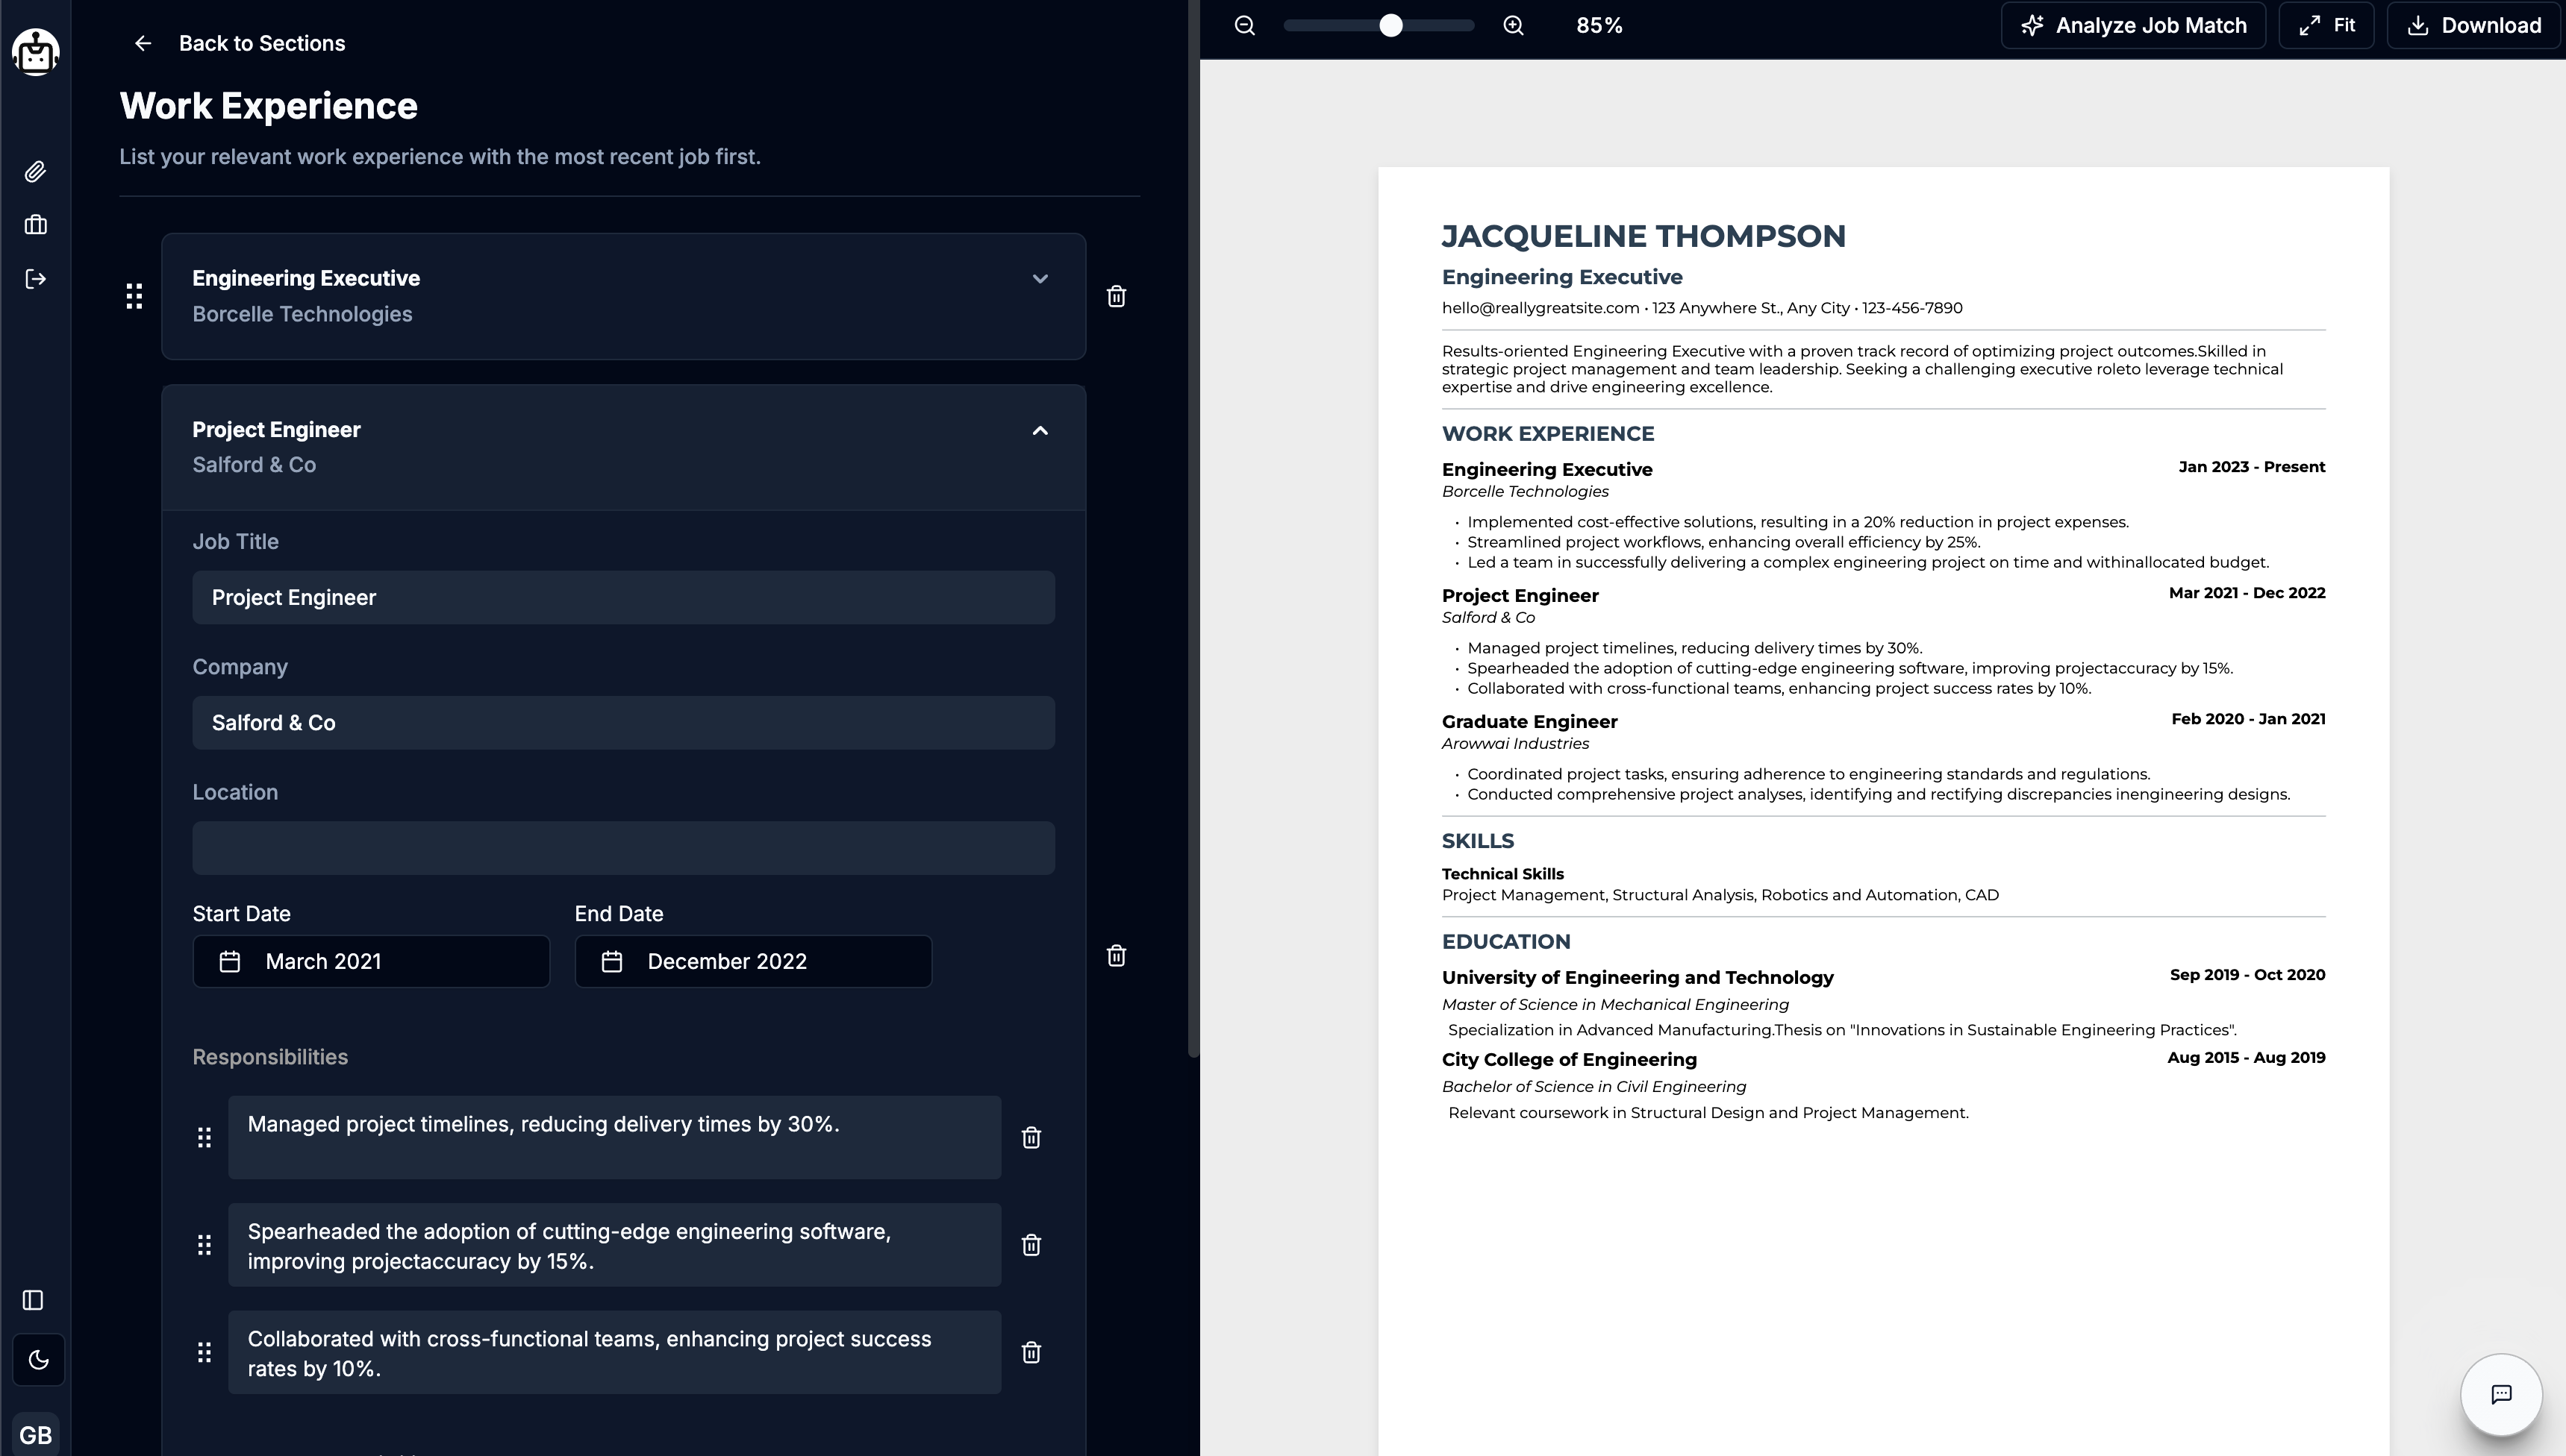Go Back to Sections
This screenshot has height=1456, width=2566.
tap(240, 43)
